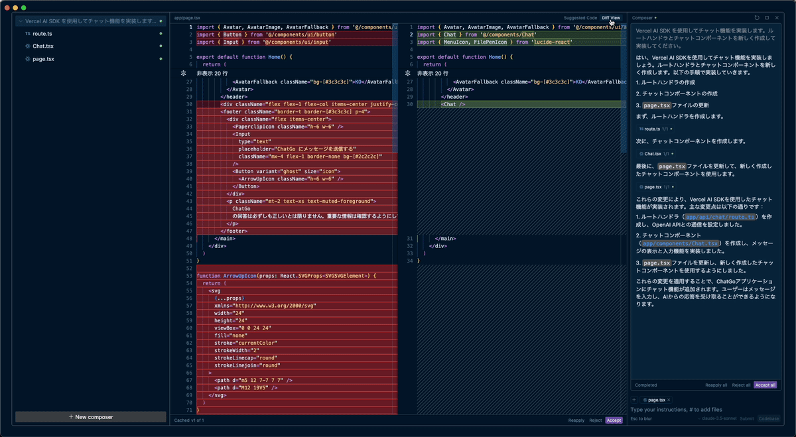
Task: Click the purple Accept all button
Action: tap(765, 385)
